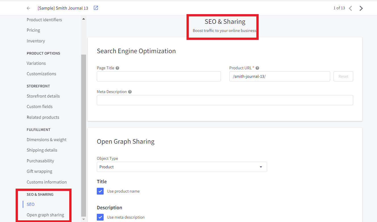Screen dimensions: 377x222
Task: Open Product identifiers section
Action: (x=44, y=20)
